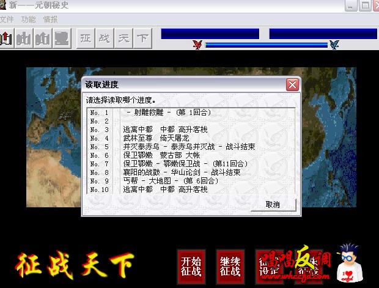379x288 pixels.
Task: Click the greyed-out 下 toolbar button
Action: tap(142, 38)
